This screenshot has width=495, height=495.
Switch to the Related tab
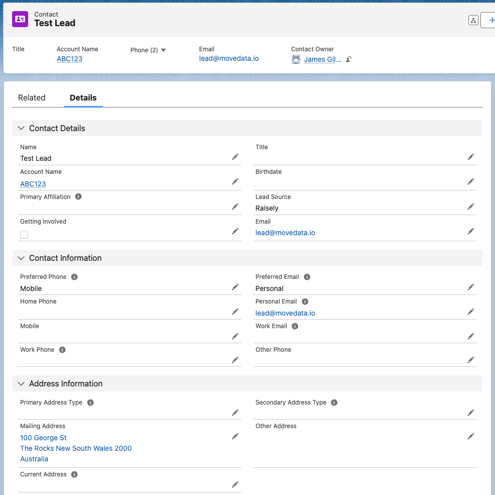point(32,98)
